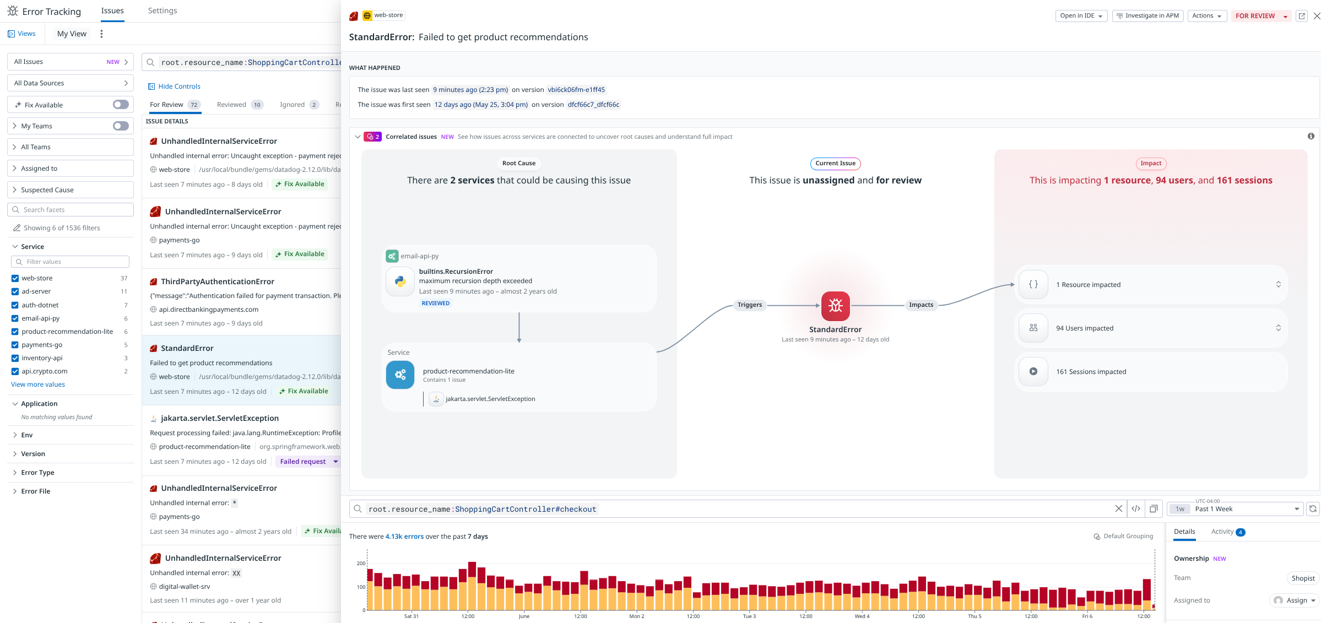Switch to the Reviewed tab

coord(231,105)
